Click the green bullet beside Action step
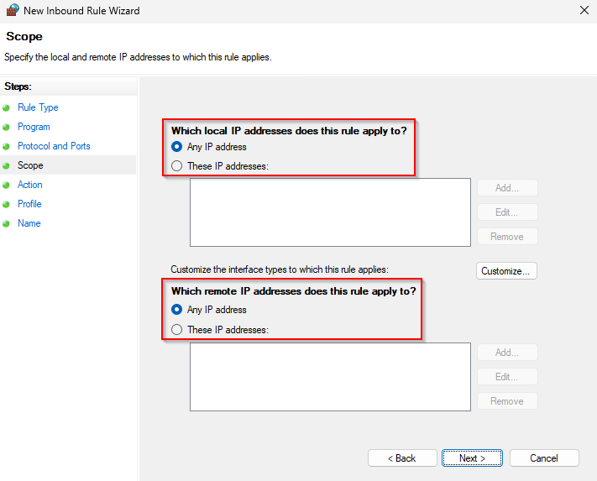Screen dimensions: 597x481 7,186
